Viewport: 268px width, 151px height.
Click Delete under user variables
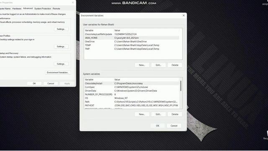pos(175,65)
